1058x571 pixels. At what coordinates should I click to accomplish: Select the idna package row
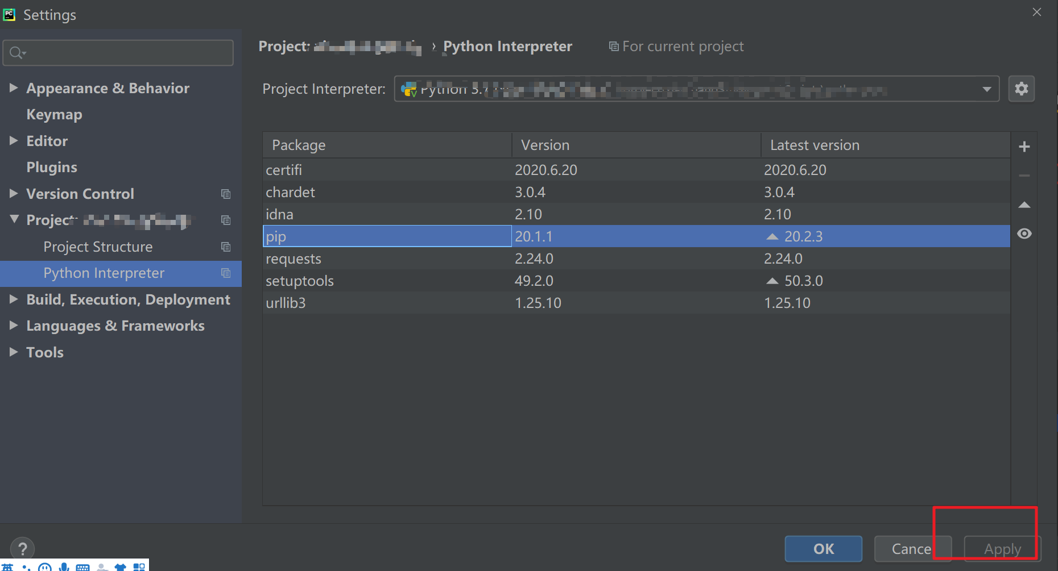(637, 214)
